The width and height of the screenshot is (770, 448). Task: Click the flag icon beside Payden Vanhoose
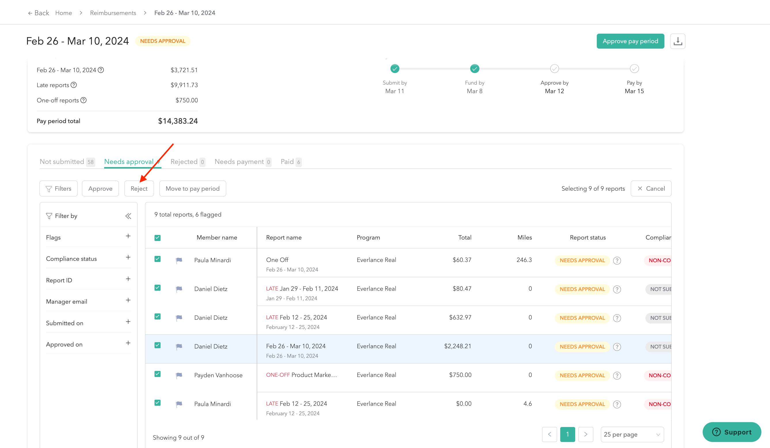tap(179, 375)
